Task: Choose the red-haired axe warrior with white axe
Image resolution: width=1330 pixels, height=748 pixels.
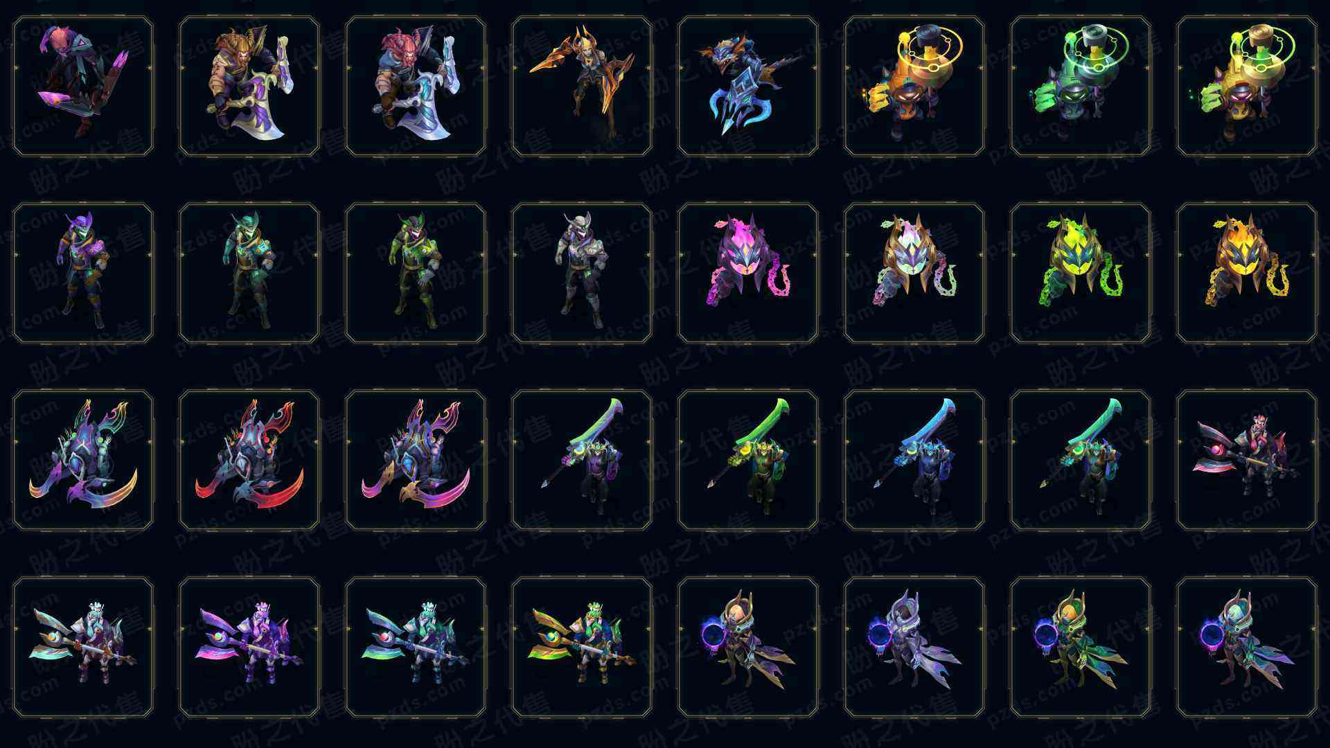Action: (x=416, y=87)
